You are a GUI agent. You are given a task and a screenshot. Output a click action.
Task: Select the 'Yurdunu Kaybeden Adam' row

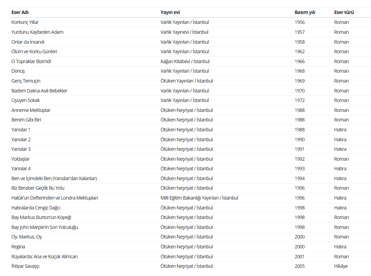click(190, 32)
